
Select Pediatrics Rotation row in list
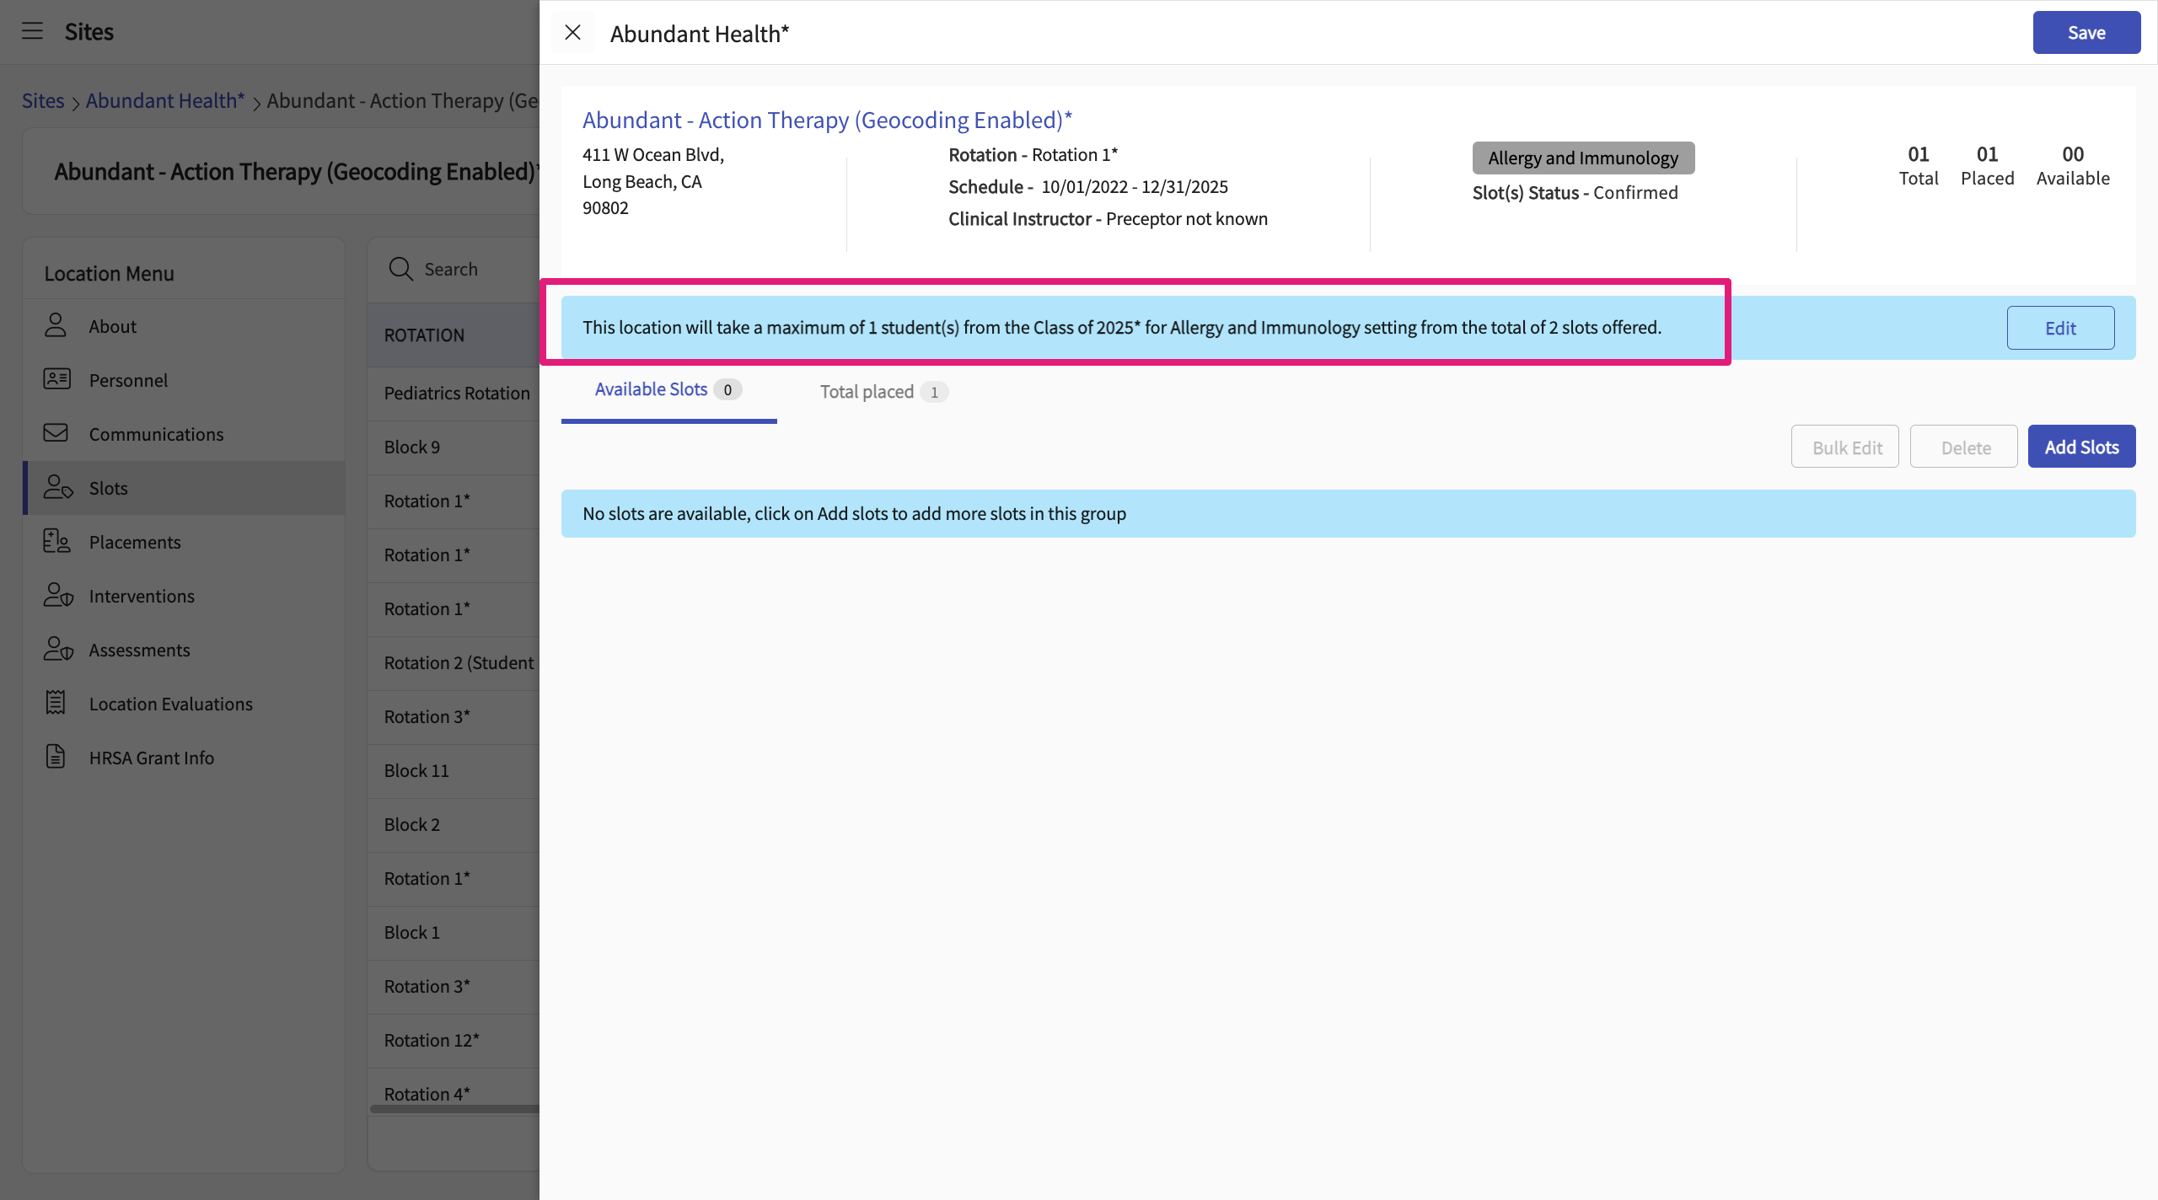coord(456,393)
